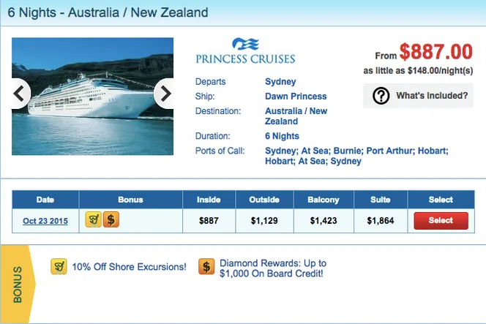The height and width of the screenshot is (324, 486).
Task: Click the Princess Cruises logo
Action: pos(245,51)
